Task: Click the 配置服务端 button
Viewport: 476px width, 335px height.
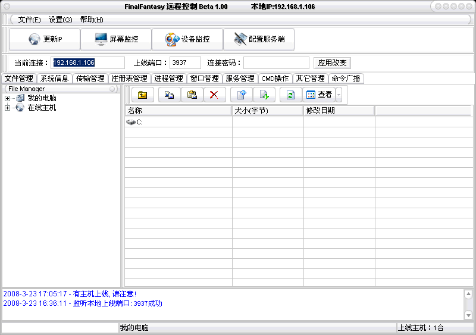Action: 259,39
